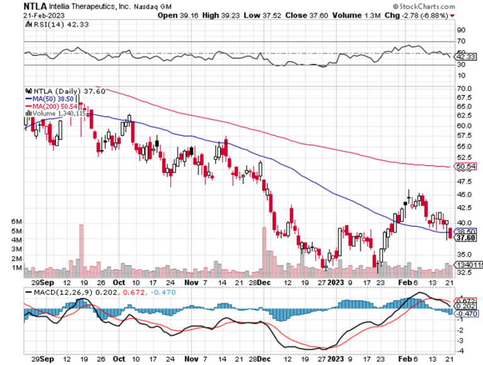Click the red MA(200) legend line
483x365 pixels.
28,106
